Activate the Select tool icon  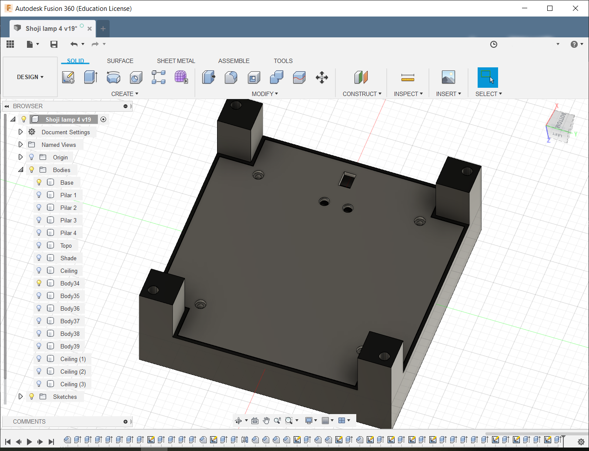(488, 77)
